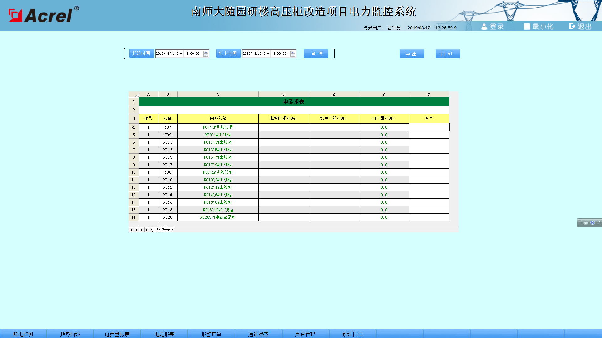This screenshot has height=338, width=602.
Task: Switch to 报警查询 alarm query page
Action: point(211,334)
